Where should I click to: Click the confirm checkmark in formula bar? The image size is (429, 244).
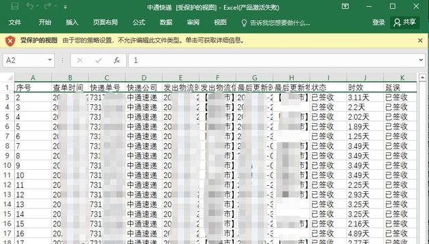[99, 60]
